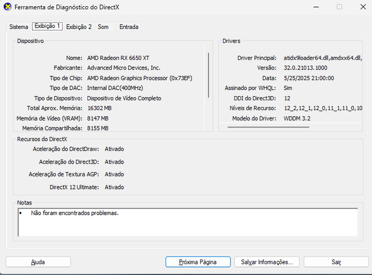The image size is (372, 275).
Task: Click the DDI do Direct3D value 12
Action: 287,98
